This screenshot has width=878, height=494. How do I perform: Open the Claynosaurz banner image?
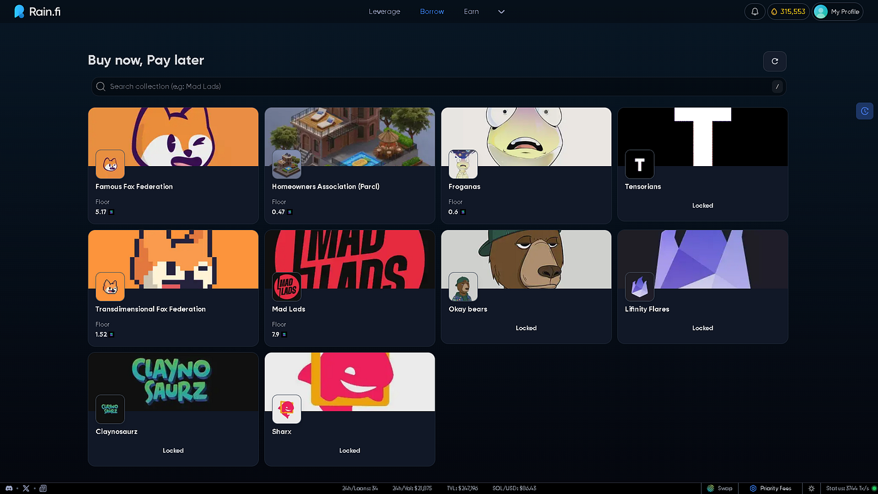pyautogui.click(x=173, y=382)
